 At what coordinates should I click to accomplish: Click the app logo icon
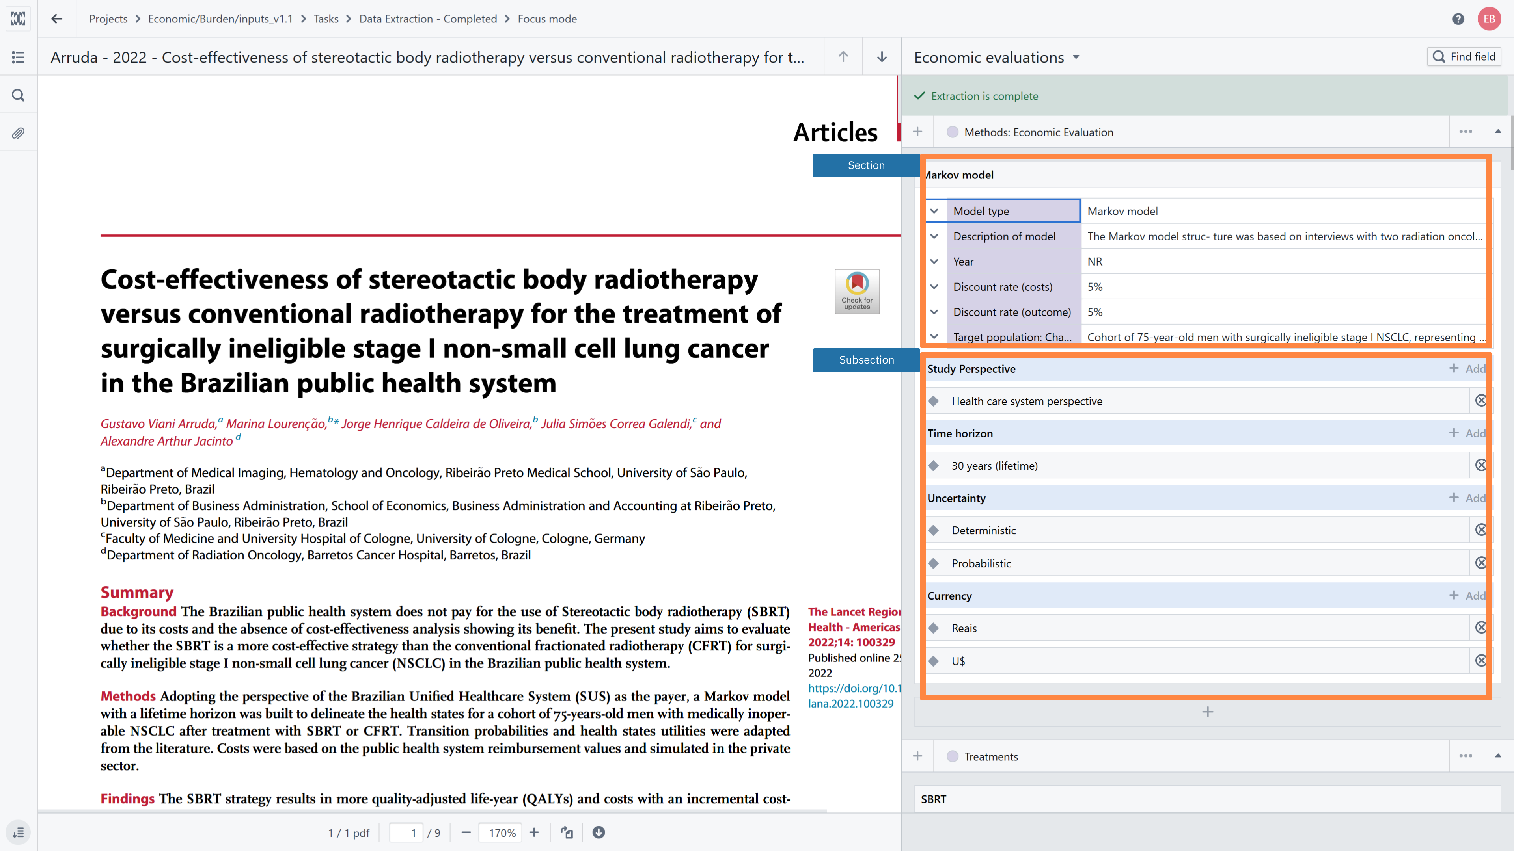(18, 19)
